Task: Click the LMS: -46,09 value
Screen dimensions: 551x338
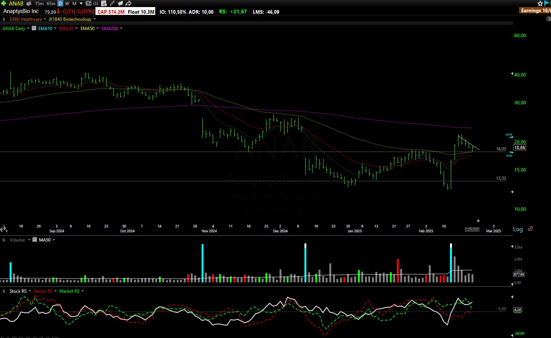Action: [x=266, y=12]
